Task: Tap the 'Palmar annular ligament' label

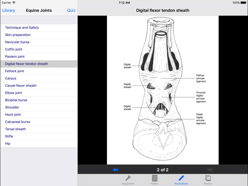Action: coord(201,78)
